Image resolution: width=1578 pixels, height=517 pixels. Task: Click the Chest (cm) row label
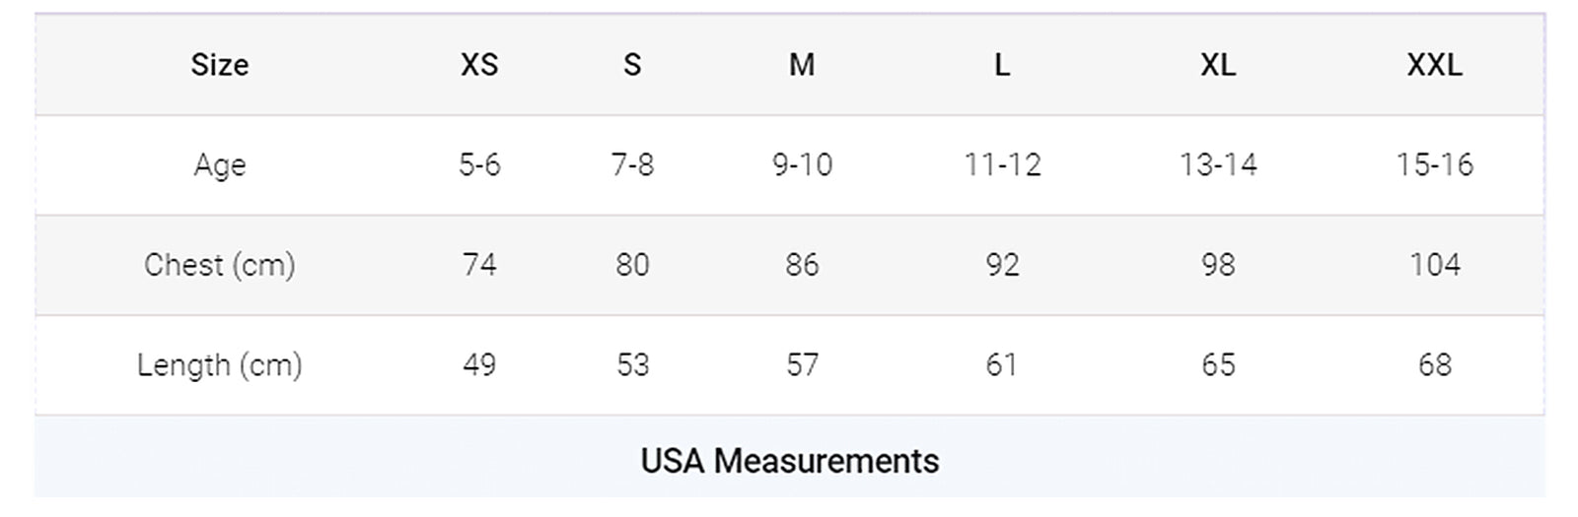[x=219, y=265]
